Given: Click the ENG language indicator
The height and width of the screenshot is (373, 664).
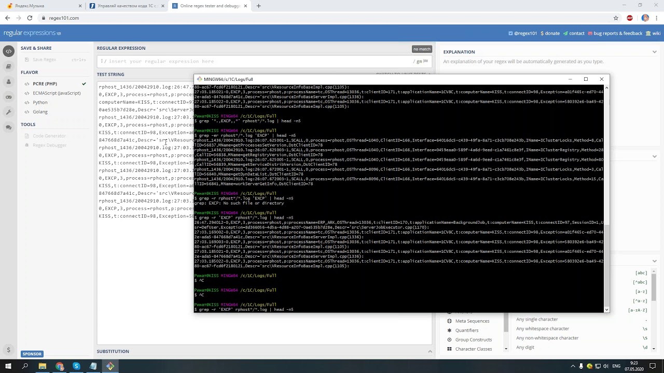Looking at the screenshot, I should [616, 366].
